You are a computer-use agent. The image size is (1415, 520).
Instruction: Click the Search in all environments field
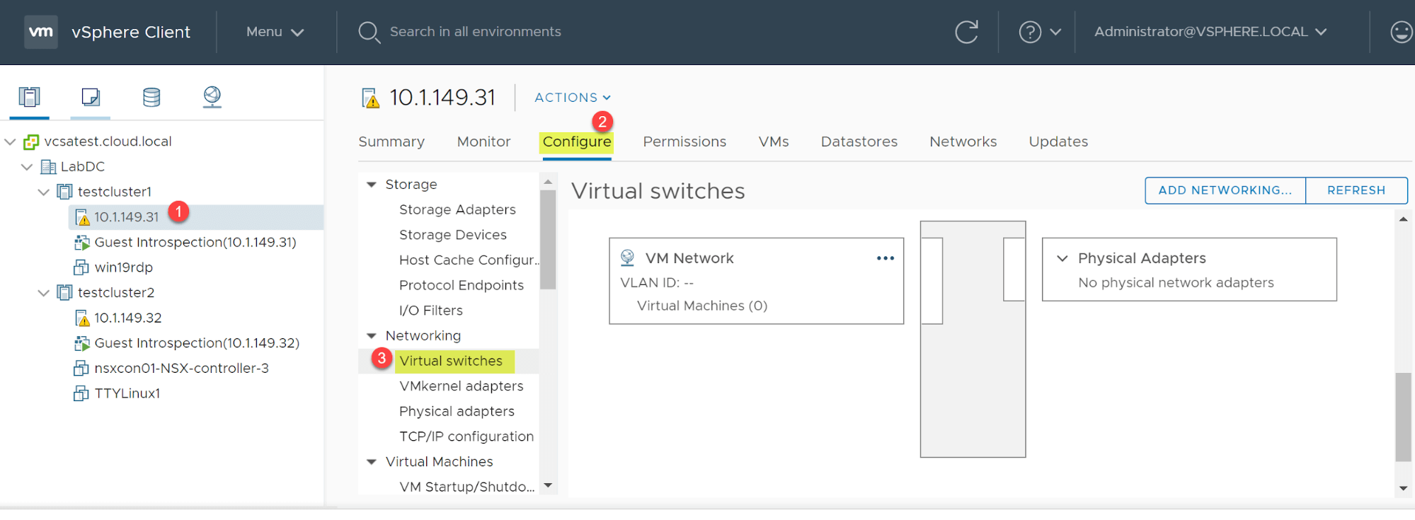click(475, 32)
